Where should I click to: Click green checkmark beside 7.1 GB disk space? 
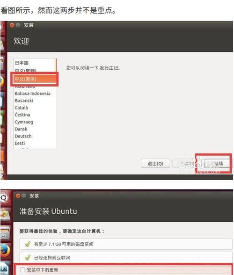pyautogui.click(x=28, y=244)
